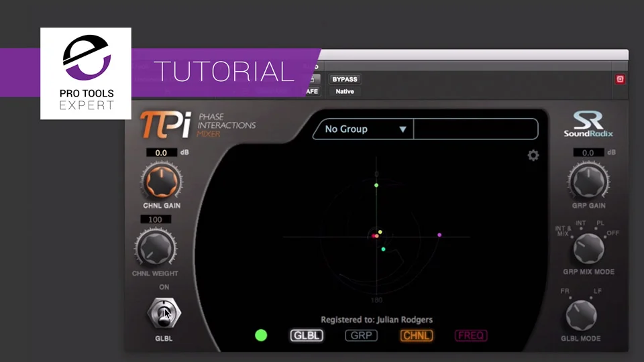Click the BYPASS button

(345, 79)
